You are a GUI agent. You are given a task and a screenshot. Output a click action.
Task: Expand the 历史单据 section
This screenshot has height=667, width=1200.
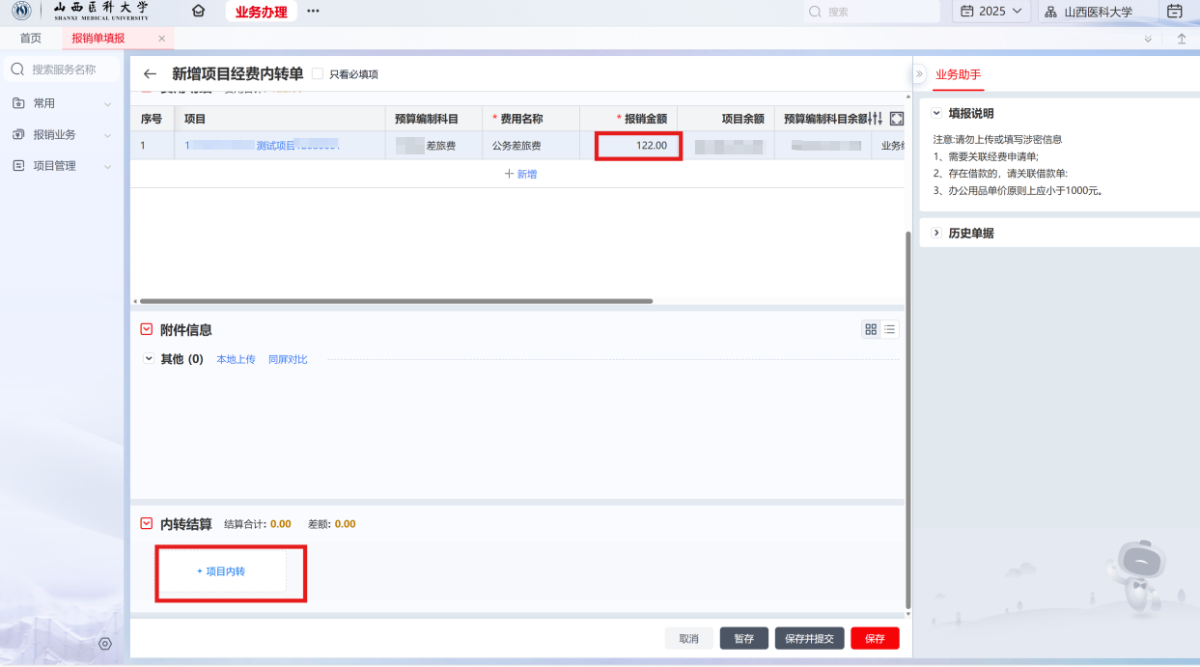936,233
